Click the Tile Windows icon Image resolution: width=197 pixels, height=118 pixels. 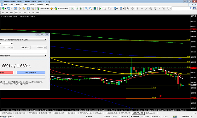pos(95,8)
